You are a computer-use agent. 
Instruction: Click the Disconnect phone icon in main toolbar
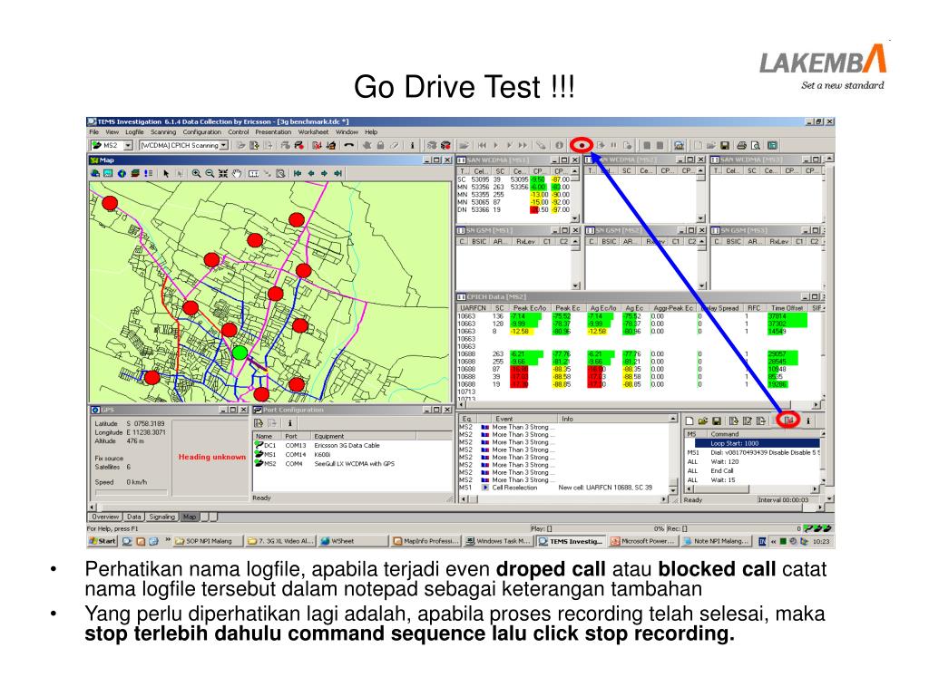pyautogui.click(x=349, y=145)
